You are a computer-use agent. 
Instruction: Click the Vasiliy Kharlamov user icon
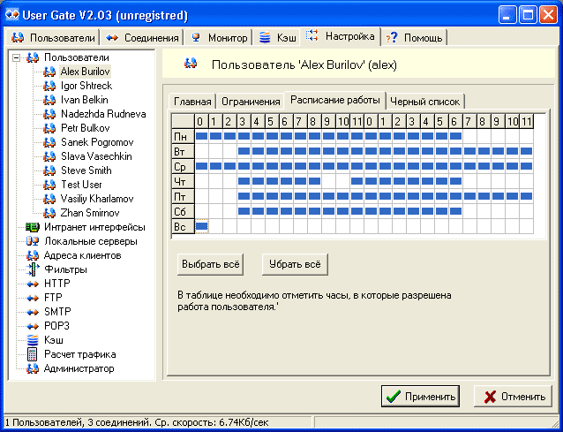49,199
